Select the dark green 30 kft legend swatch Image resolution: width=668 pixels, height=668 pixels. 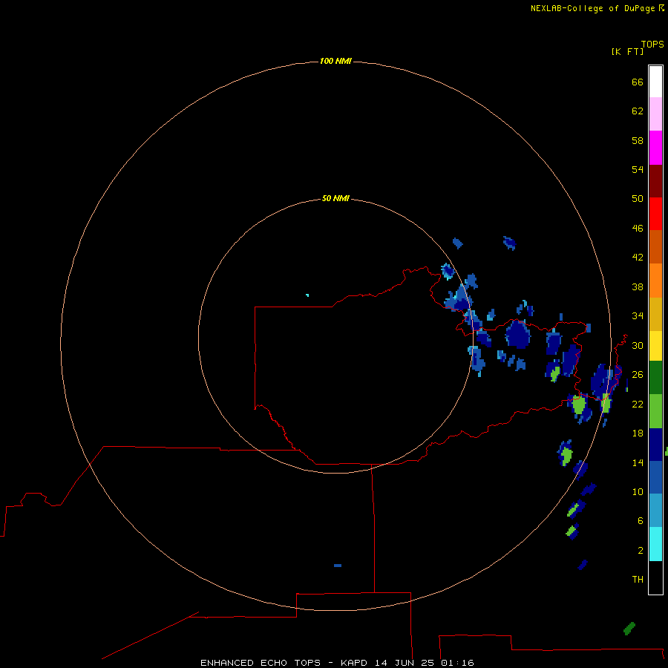point(655,378)
